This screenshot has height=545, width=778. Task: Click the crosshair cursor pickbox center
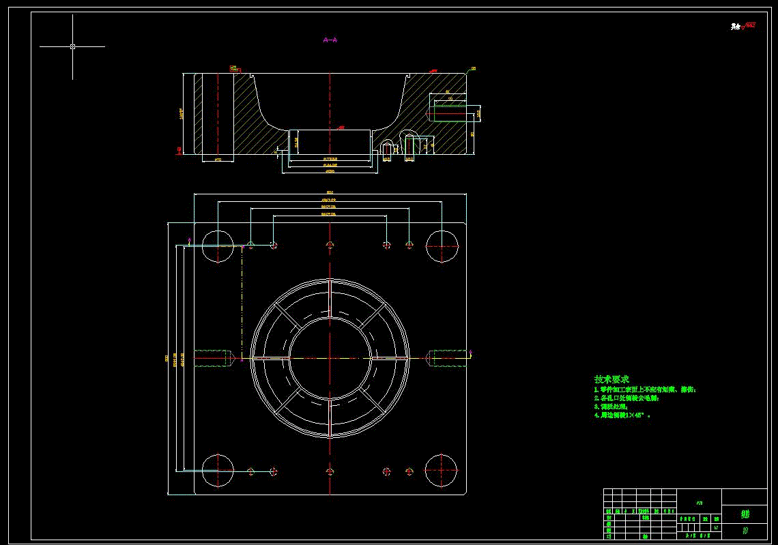[72, 46]
